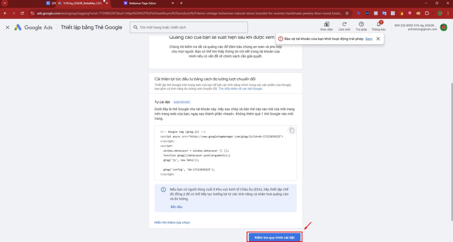The height and width of the screenshot is (242, 453).
Task: Bookmark this page with star icon
Action: pyautogui.click(x=347, y=13)
